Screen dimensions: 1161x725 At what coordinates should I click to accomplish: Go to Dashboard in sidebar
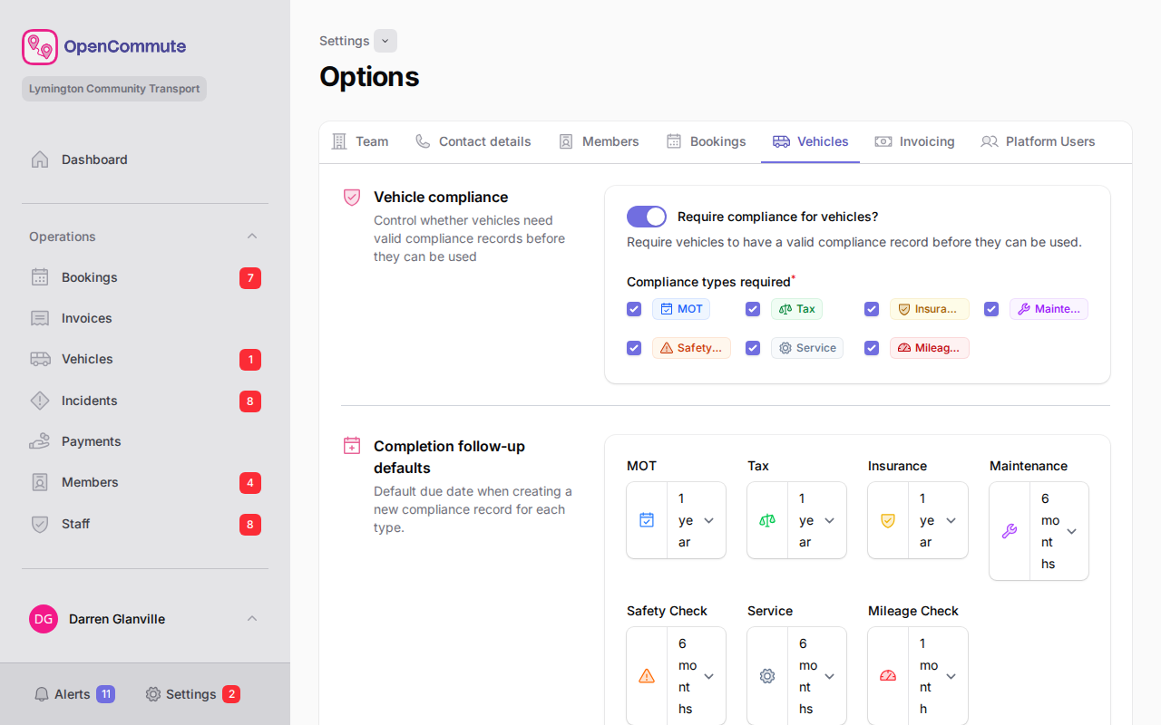pos(145,159)
